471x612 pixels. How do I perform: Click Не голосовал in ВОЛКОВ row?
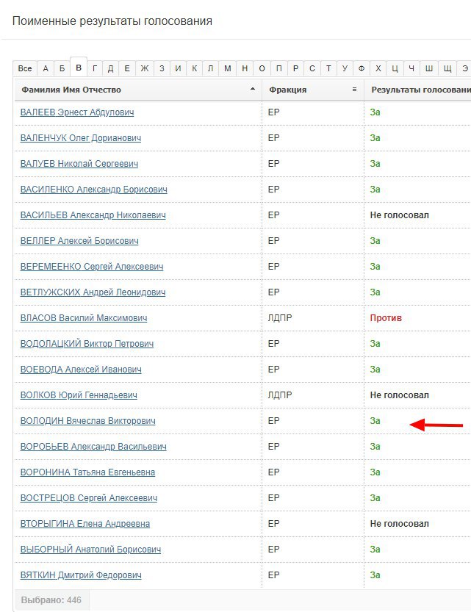399,395
